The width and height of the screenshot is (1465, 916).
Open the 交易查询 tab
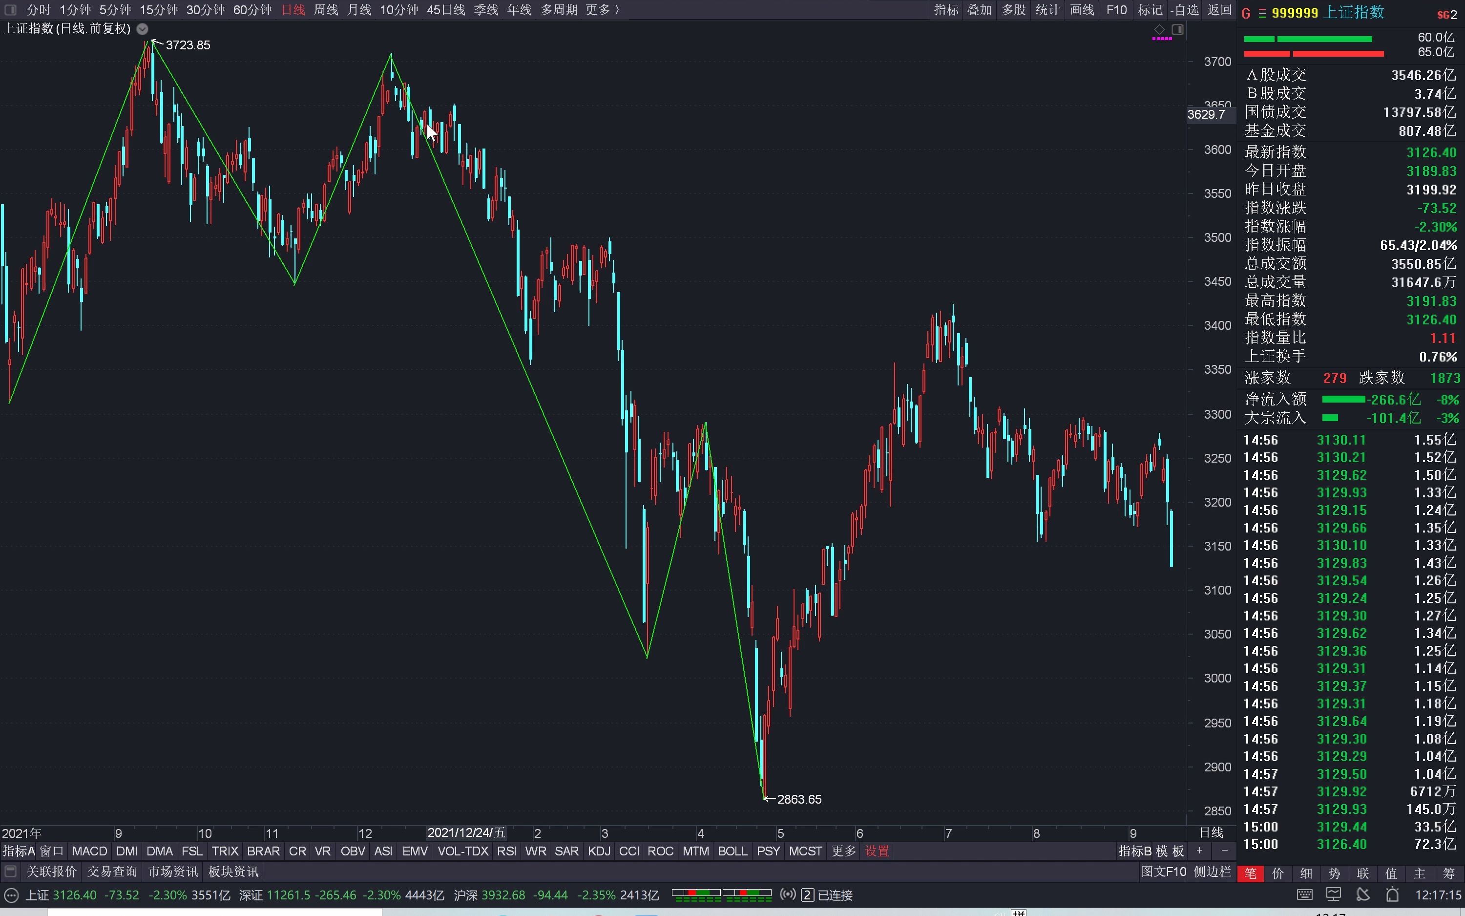coord(113,871)
